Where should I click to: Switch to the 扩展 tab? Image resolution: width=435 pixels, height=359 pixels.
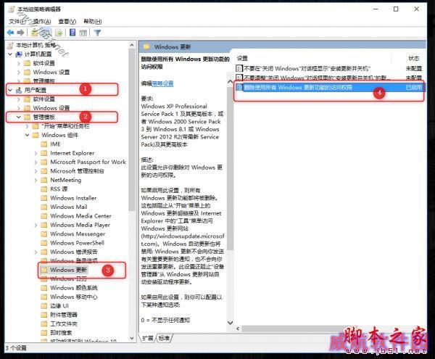click(148, 338)
